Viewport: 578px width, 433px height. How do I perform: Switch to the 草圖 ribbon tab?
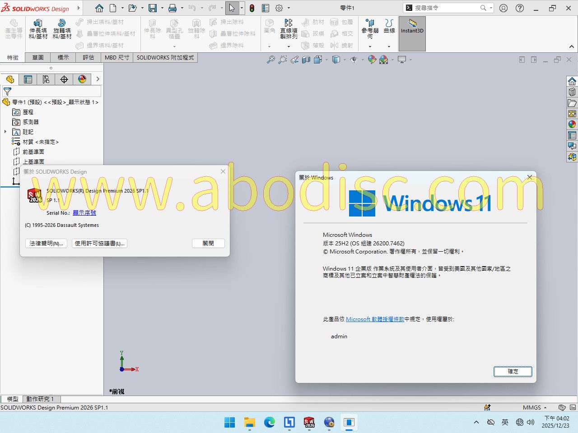(38, 57)
